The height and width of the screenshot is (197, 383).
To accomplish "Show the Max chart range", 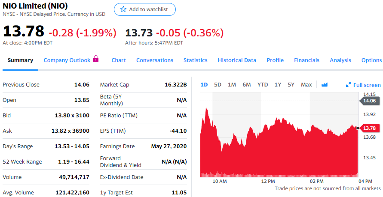I will 306,85.
